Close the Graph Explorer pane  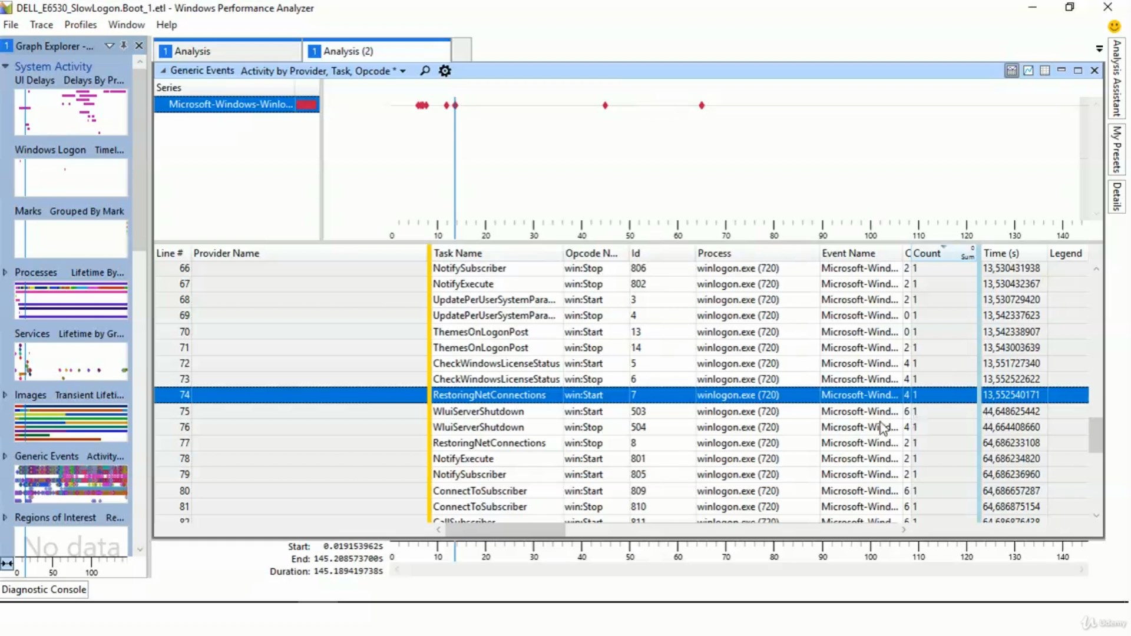[139, 45]
